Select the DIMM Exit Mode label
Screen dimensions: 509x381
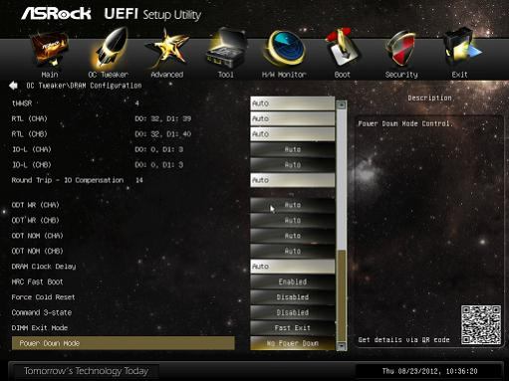[40, 328]
